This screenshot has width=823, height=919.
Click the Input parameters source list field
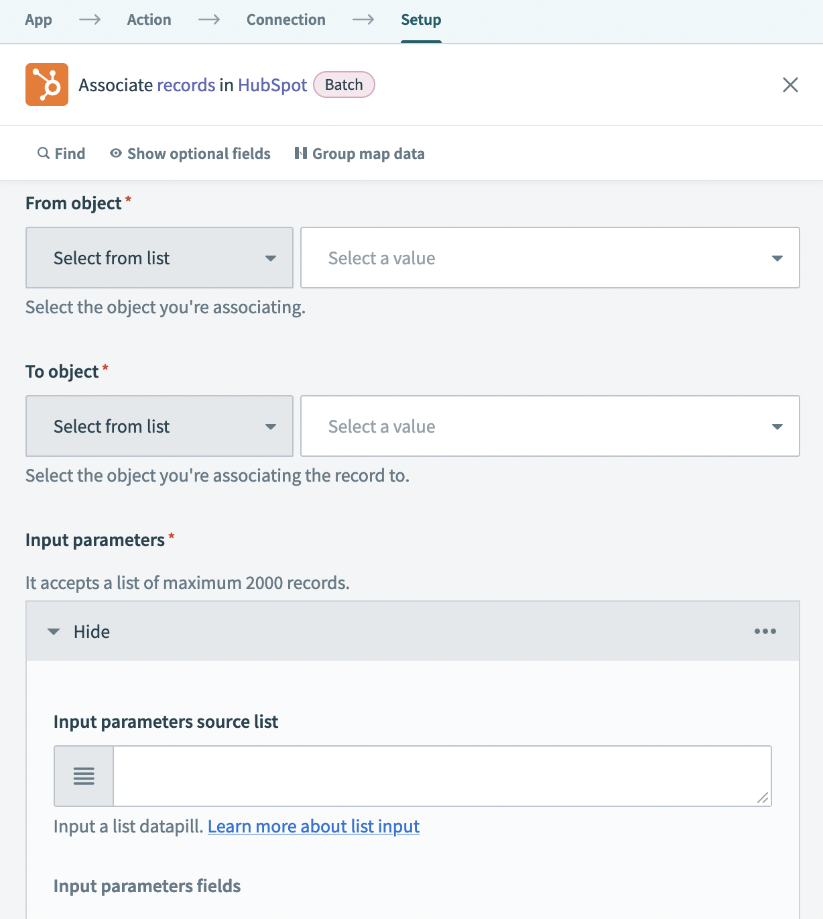tap(442, 776)
